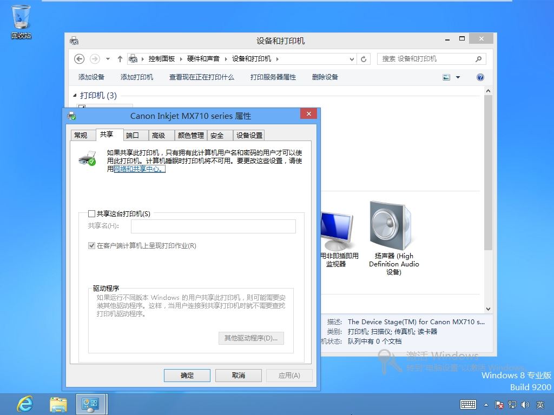Click the 应用 button

click(289, 376)
